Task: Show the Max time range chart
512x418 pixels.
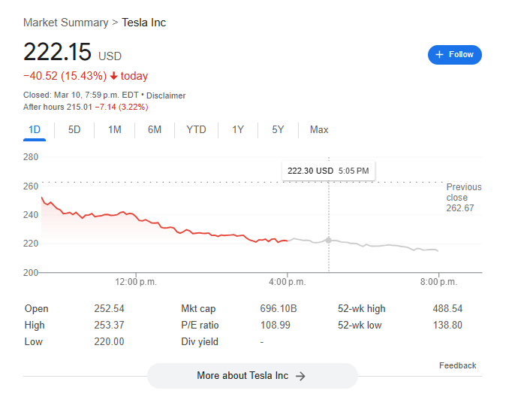Action: click(x=319, y=130)
